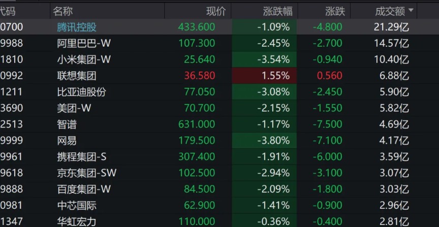The image size is (439, 227).
Task: Select the 阿里巴巴-W row name
Action: [84, 43]
